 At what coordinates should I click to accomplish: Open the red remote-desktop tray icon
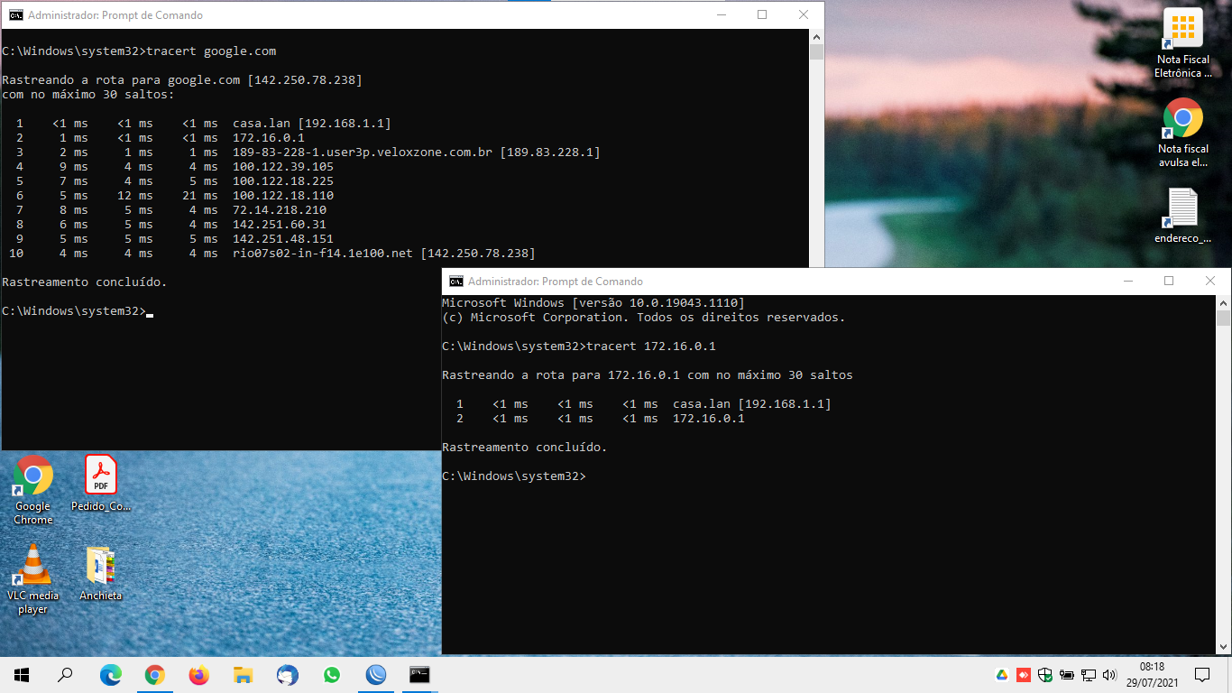tap(1024, 675)
